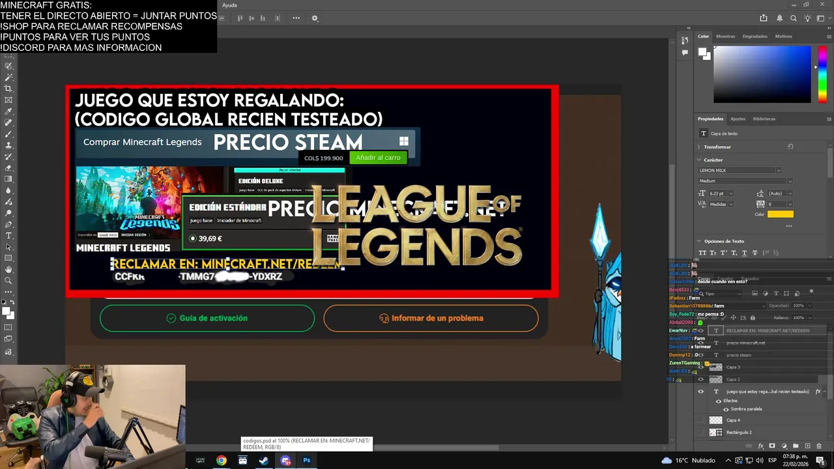Select the Gradient tool

tap(8, 179)
